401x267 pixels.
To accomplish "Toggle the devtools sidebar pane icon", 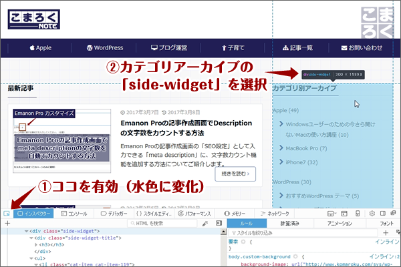I will point(219,223).
